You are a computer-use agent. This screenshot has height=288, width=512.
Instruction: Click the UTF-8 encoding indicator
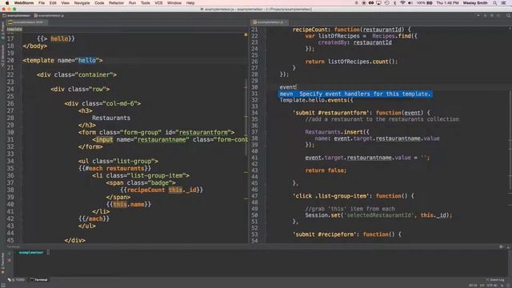click(492, 286)
